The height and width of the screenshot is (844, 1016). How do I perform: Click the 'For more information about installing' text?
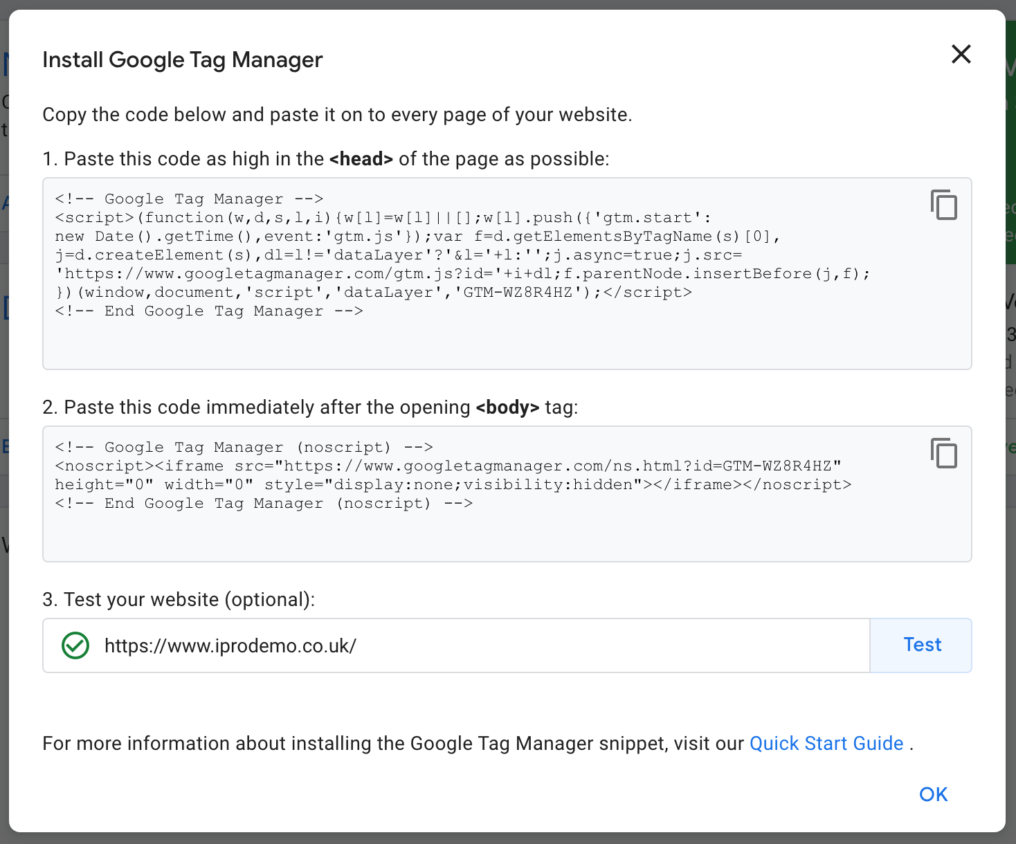(393, 743)
